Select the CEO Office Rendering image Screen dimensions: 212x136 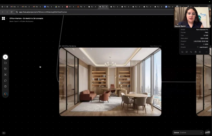(x=110, y=82)
